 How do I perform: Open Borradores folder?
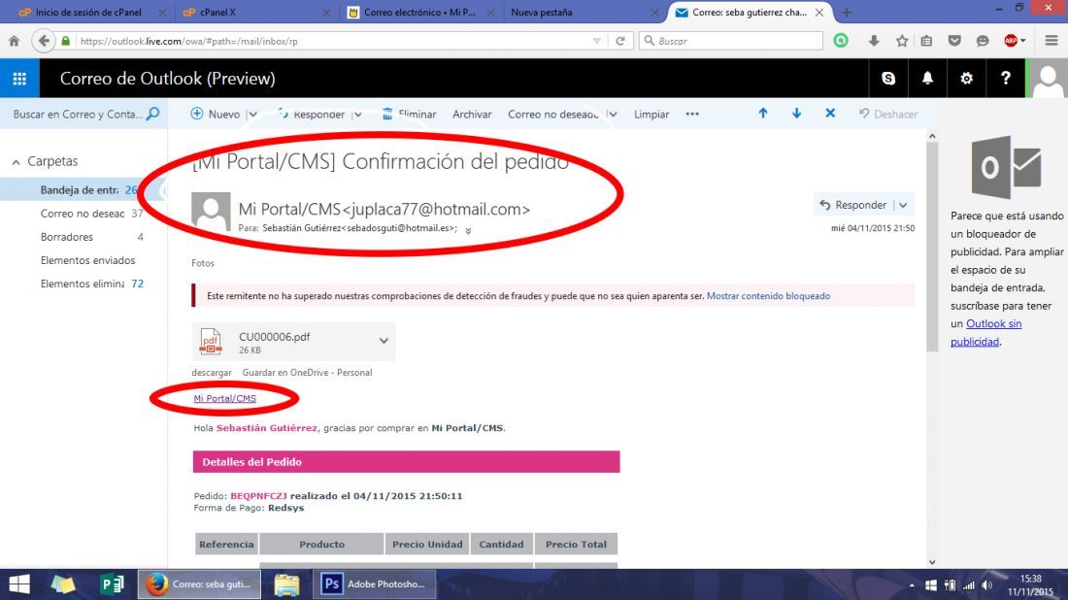coord(67,237)
